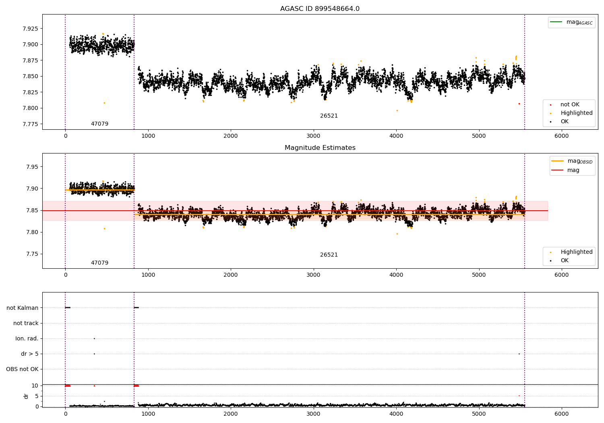Click the 7.90 y-axis tick in middle plot
Viewport: 604px width, 423px height.
(x=32, y=189)
